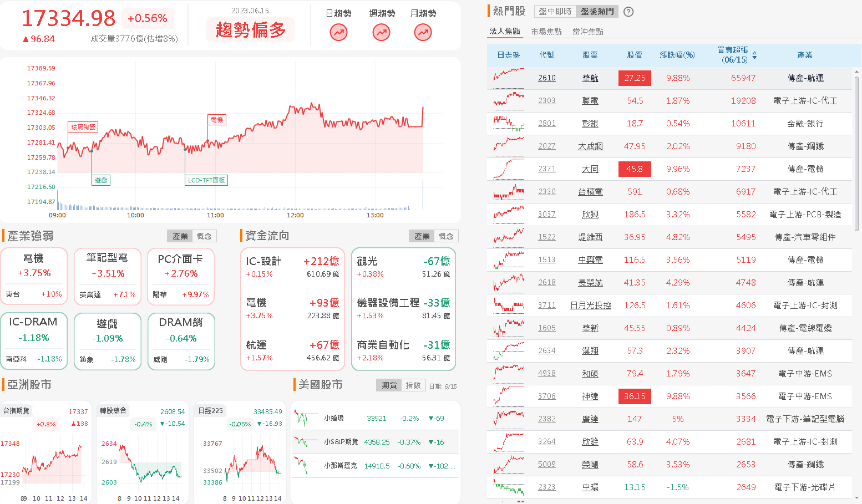Open the help question-mark icon beside 盤後熱門
862x504 pixels.
(628, 12)
